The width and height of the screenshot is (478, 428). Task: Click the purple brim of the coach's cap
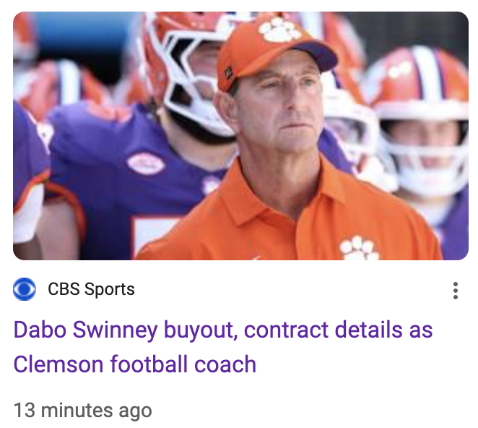(316, 56)
